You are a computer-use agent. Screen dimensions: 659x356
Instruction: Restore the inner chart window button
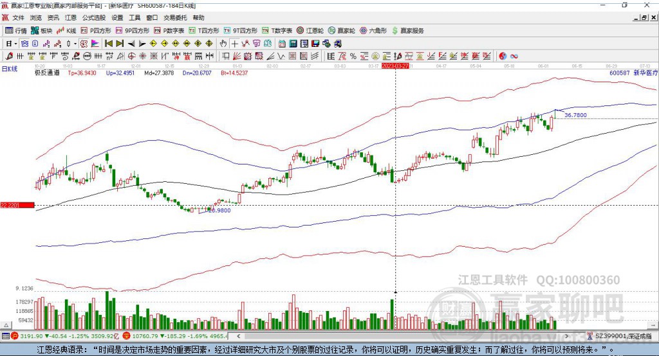644,17
